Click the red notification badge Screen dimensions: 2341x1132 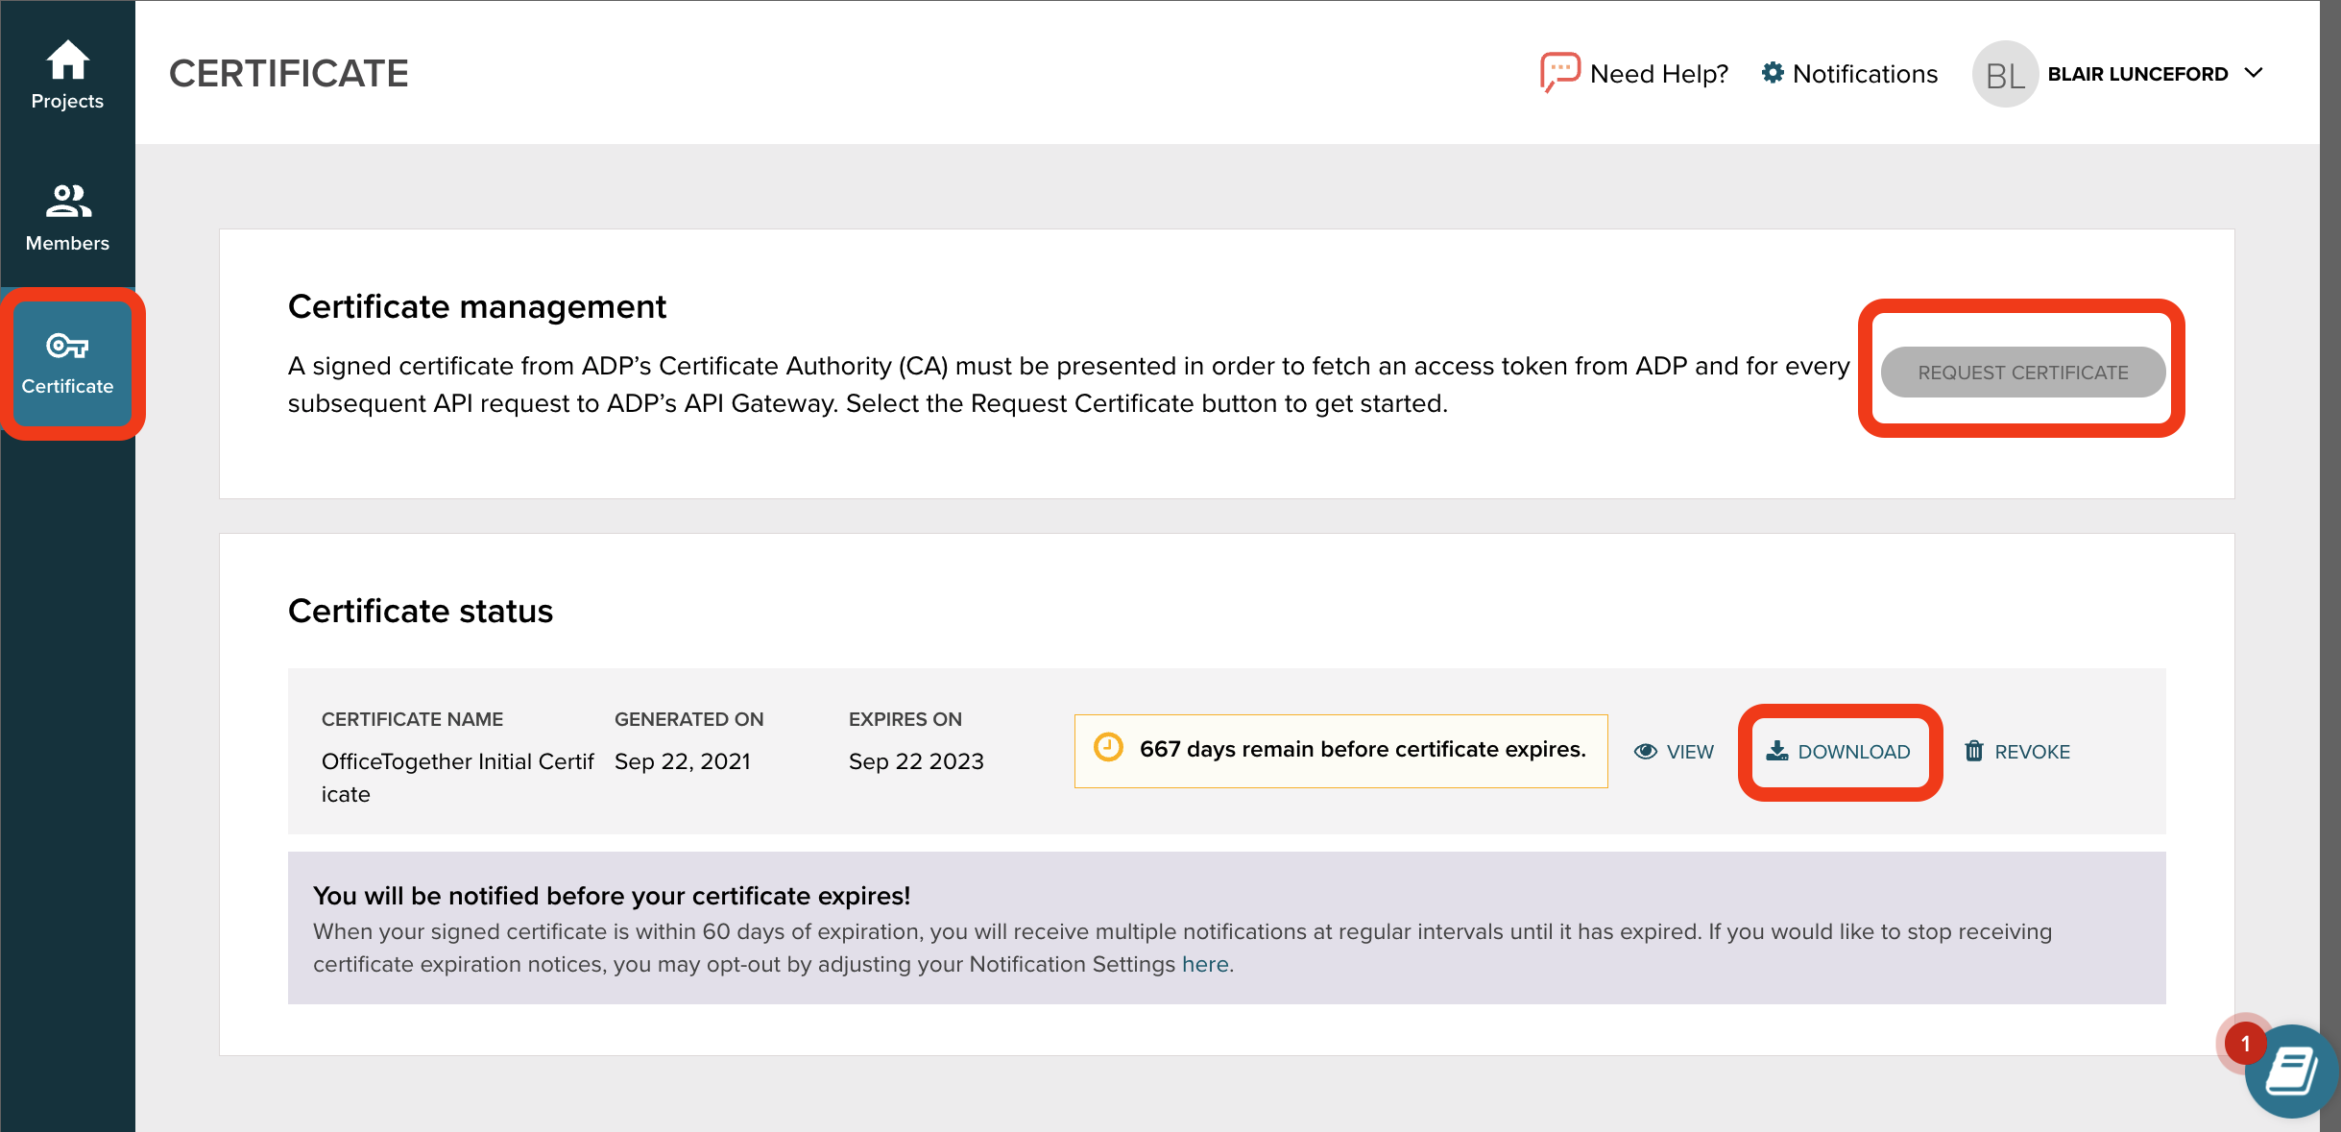click(2245, 1044)
